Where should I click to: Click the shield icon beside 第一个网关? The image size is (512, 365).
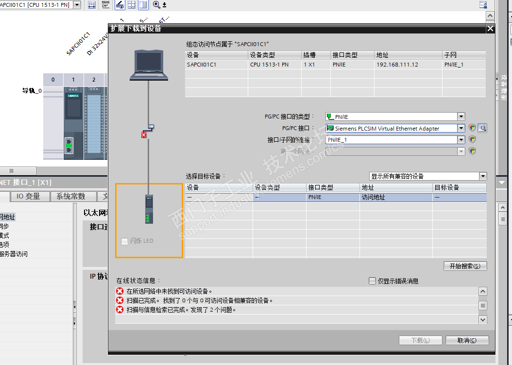pos(472,150)
